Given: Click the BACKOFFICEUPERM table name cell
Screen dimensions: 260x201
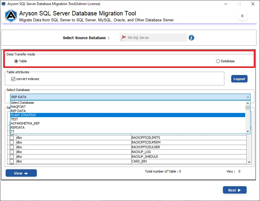Looking at the screenshot, I should point(189,142).
